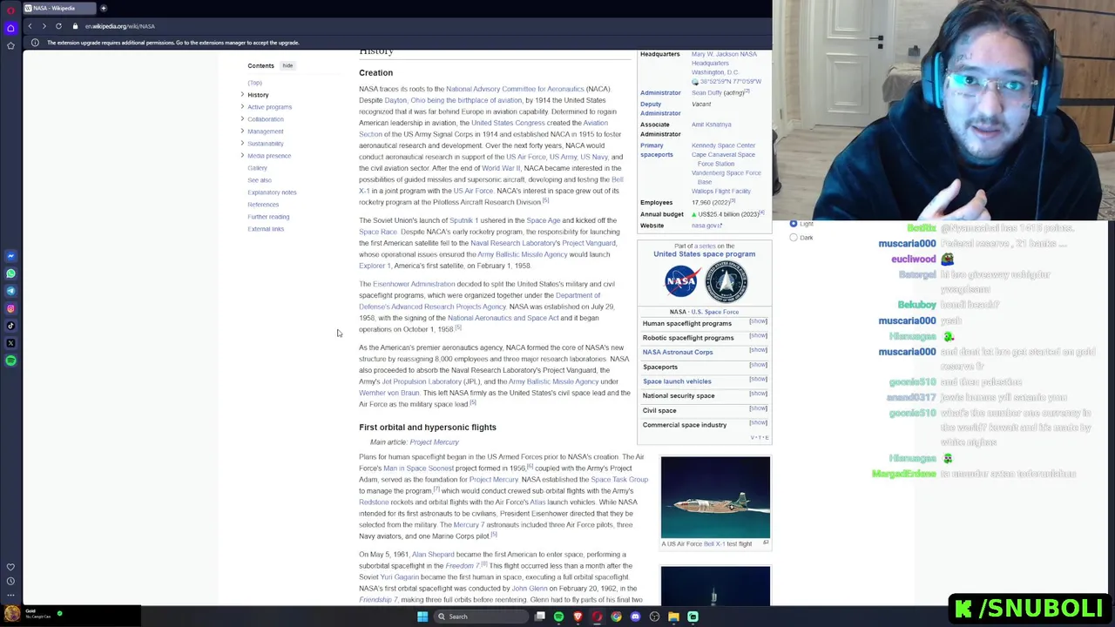
Task: Expand Media presence section in contents
Action: click(242, 155)
